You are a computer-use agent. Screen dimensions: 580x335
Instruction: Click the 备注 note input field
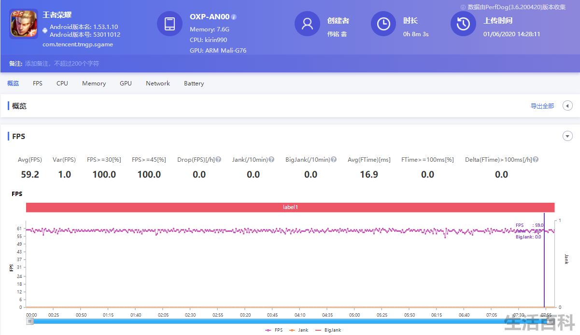click(x=62, y=64)
